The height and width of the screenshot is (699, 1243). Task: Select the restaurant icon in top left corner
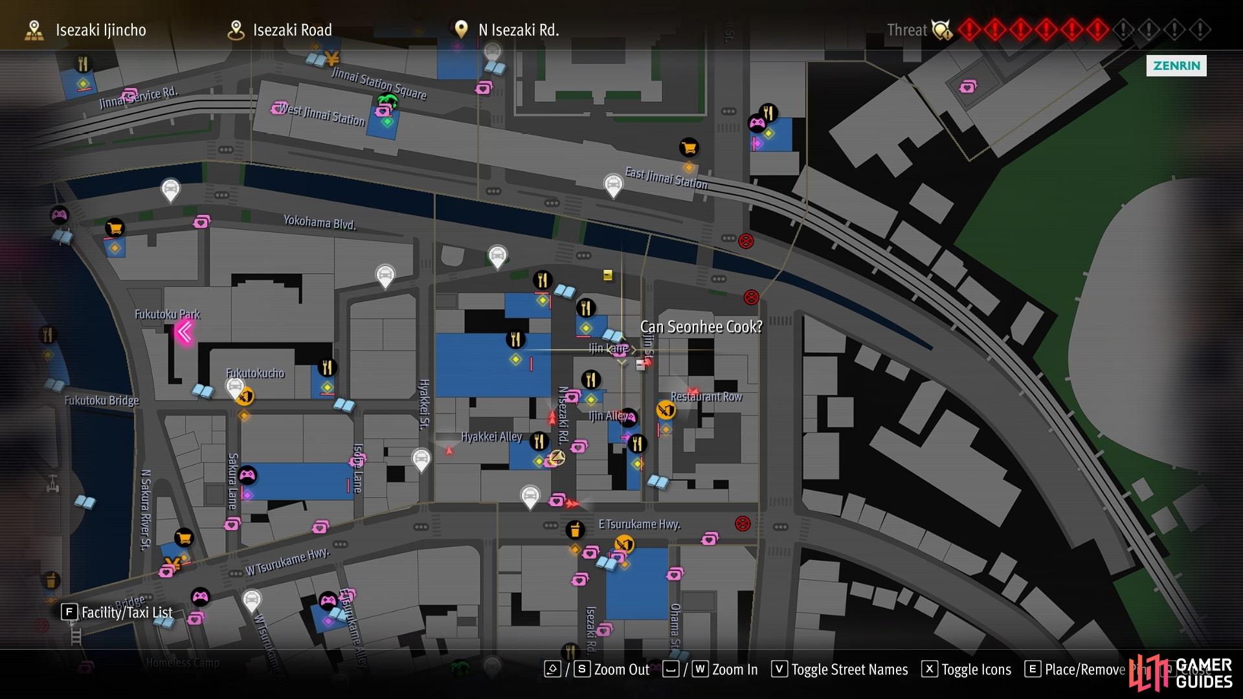pyautogui.click(x=83, y=64)
